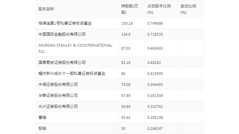Select the percentage 0.463403
239x134 pixels.
(x=155, y=48)
